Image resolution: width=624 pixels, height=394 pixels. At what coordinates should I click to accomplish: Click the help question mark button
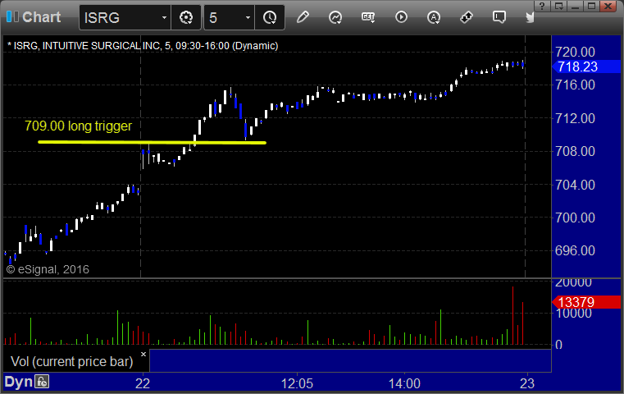click(x=542, y=7)
